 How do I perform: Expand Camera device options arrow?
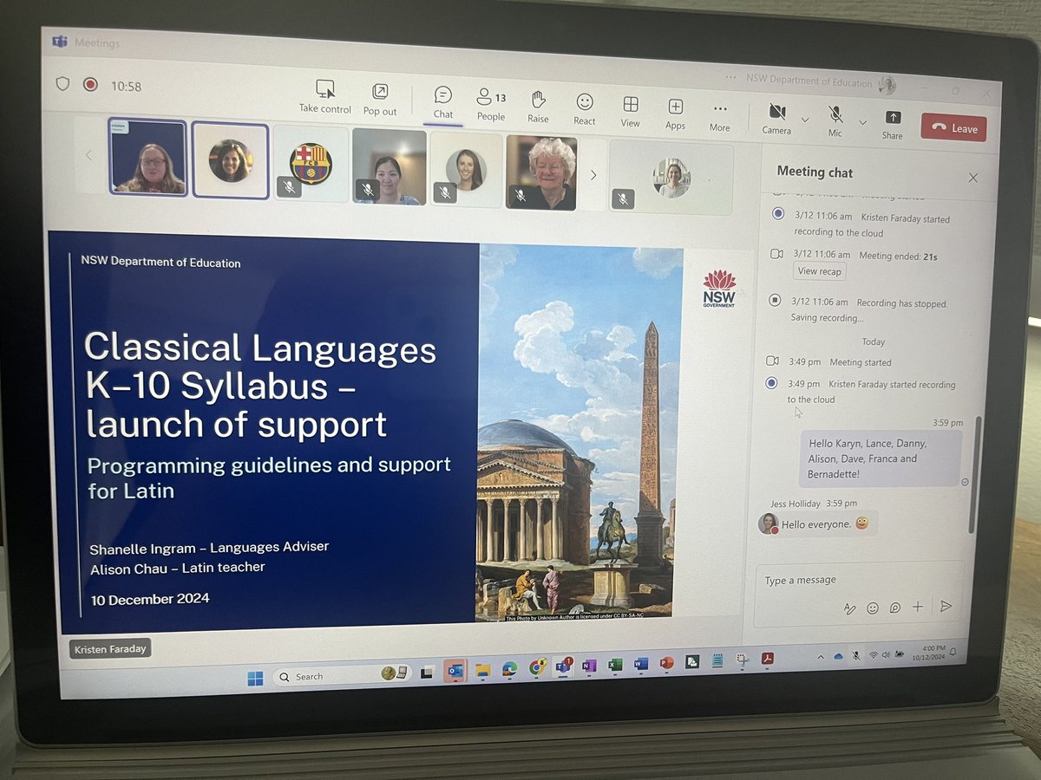(x=804, y=120)
